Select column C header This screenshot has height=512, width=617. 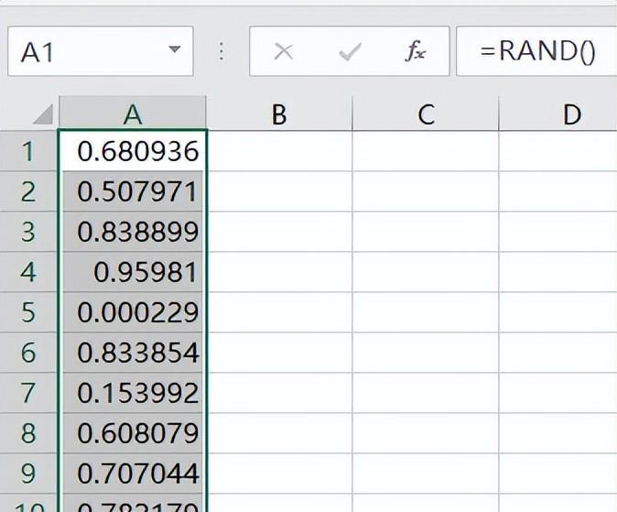[426, 114]
